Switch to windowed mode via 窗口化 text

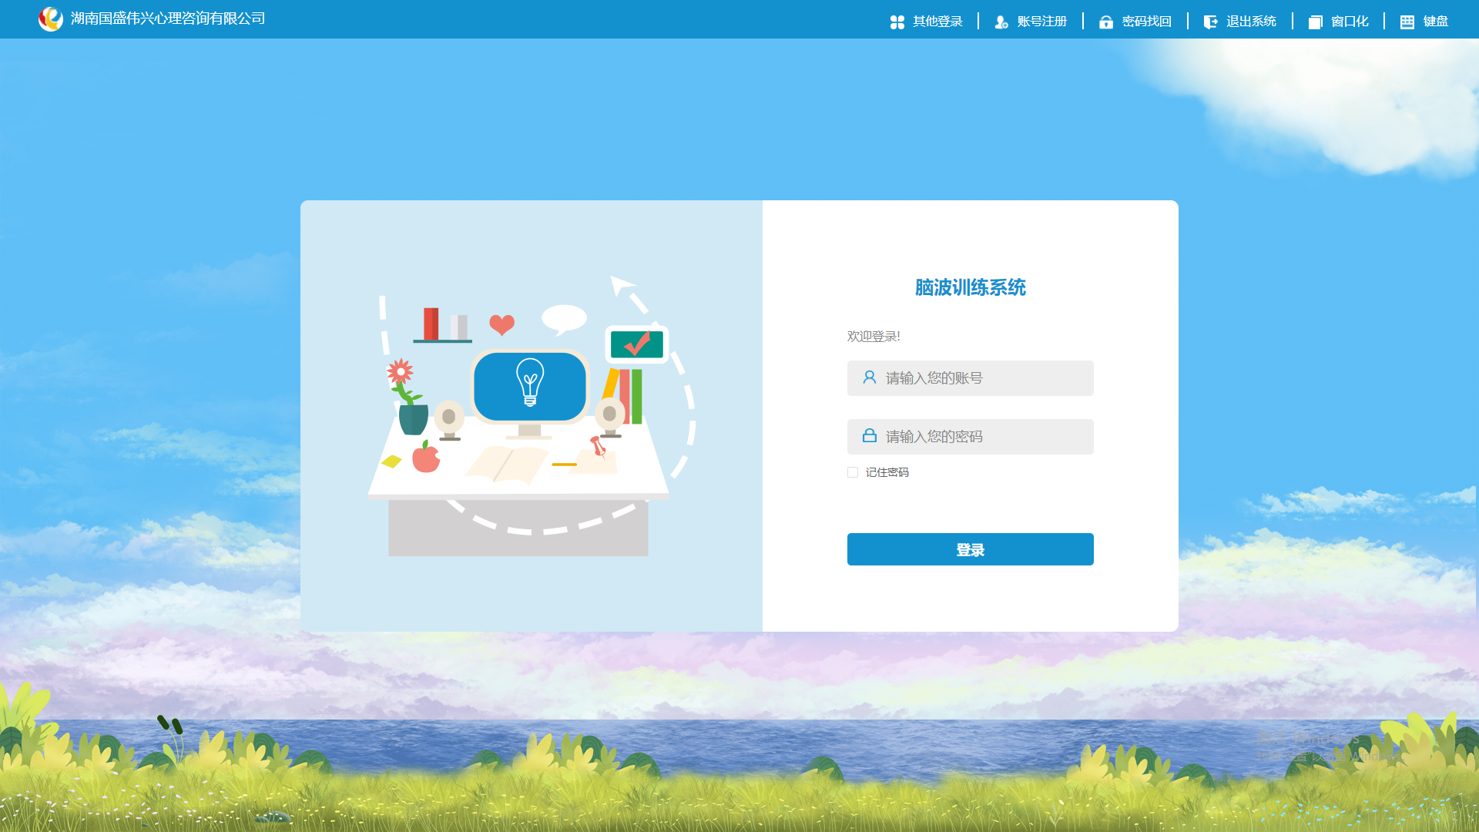tap(1350, 22)
